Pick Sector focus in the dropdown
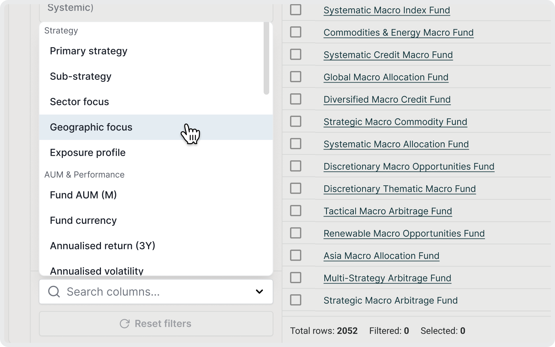The width and height of the screenshot is (555, 347). 79,102
